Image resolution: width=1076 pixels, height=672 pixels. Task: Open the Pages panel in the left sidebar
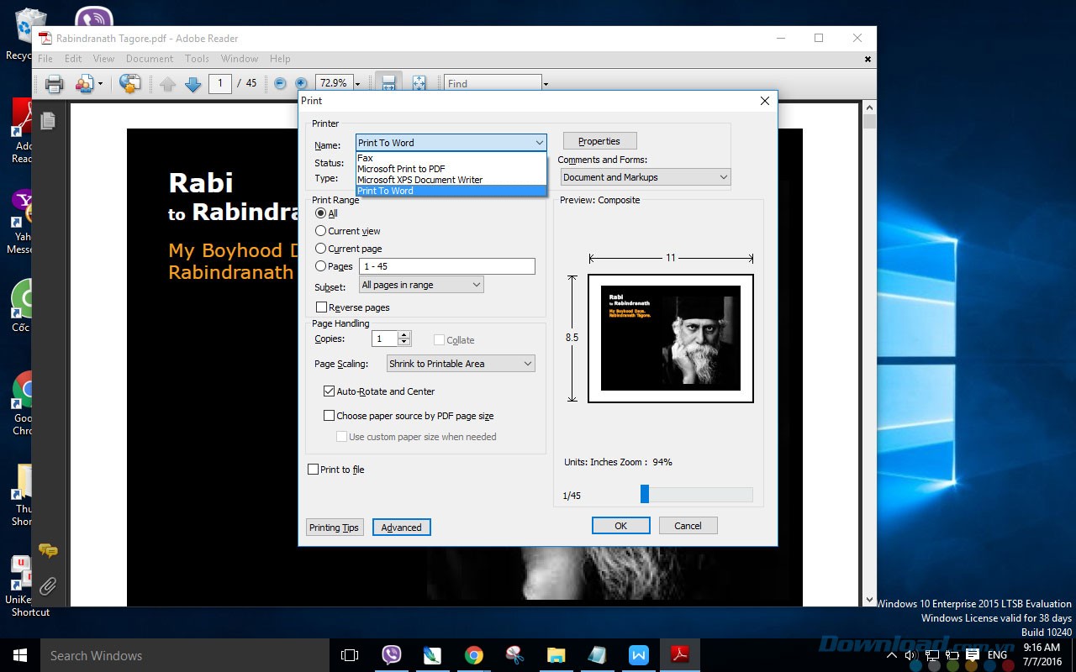click(48, 121)
